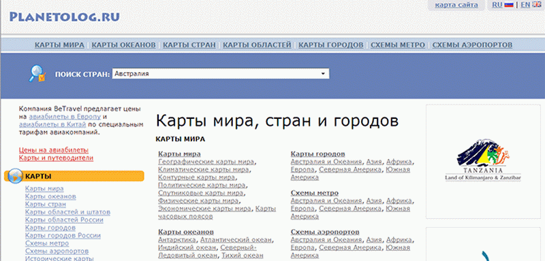Open Экономические карты мира link
The image size is (545, 261).
(204, 209)
